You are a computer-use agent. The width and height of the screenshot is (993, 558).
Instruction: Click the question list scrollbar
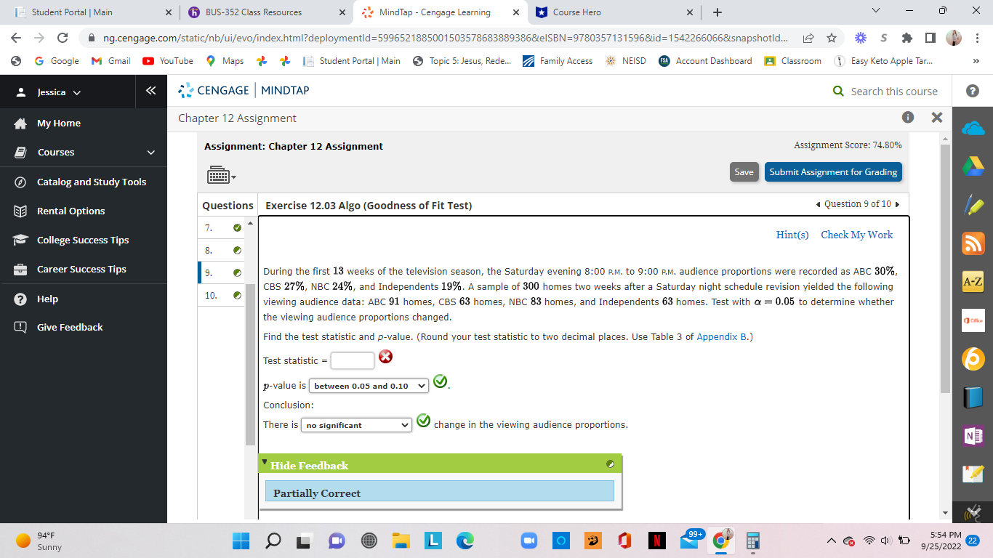tap(250, 363)
